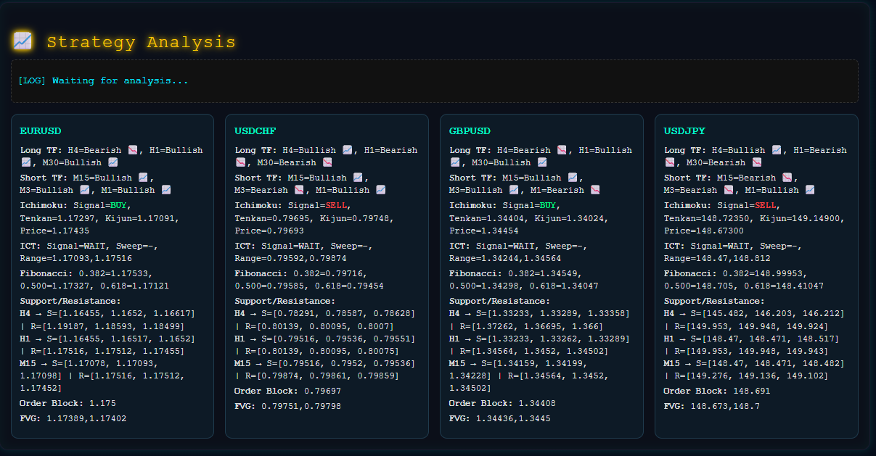Click EURUSD FVG value 1.17389,1.17402
This screenshot has width=876, height=456.
pyautogui.click(x=86, y=418)
